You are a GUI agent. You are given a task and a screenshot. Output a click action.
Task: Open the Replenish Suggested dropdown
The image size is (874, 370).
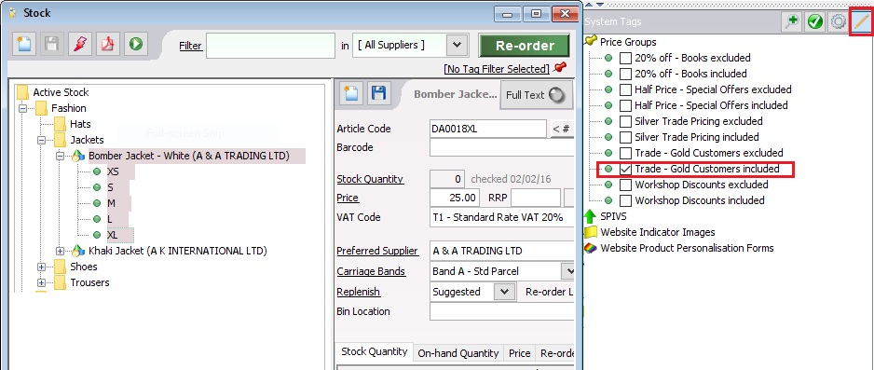(504, 292)
